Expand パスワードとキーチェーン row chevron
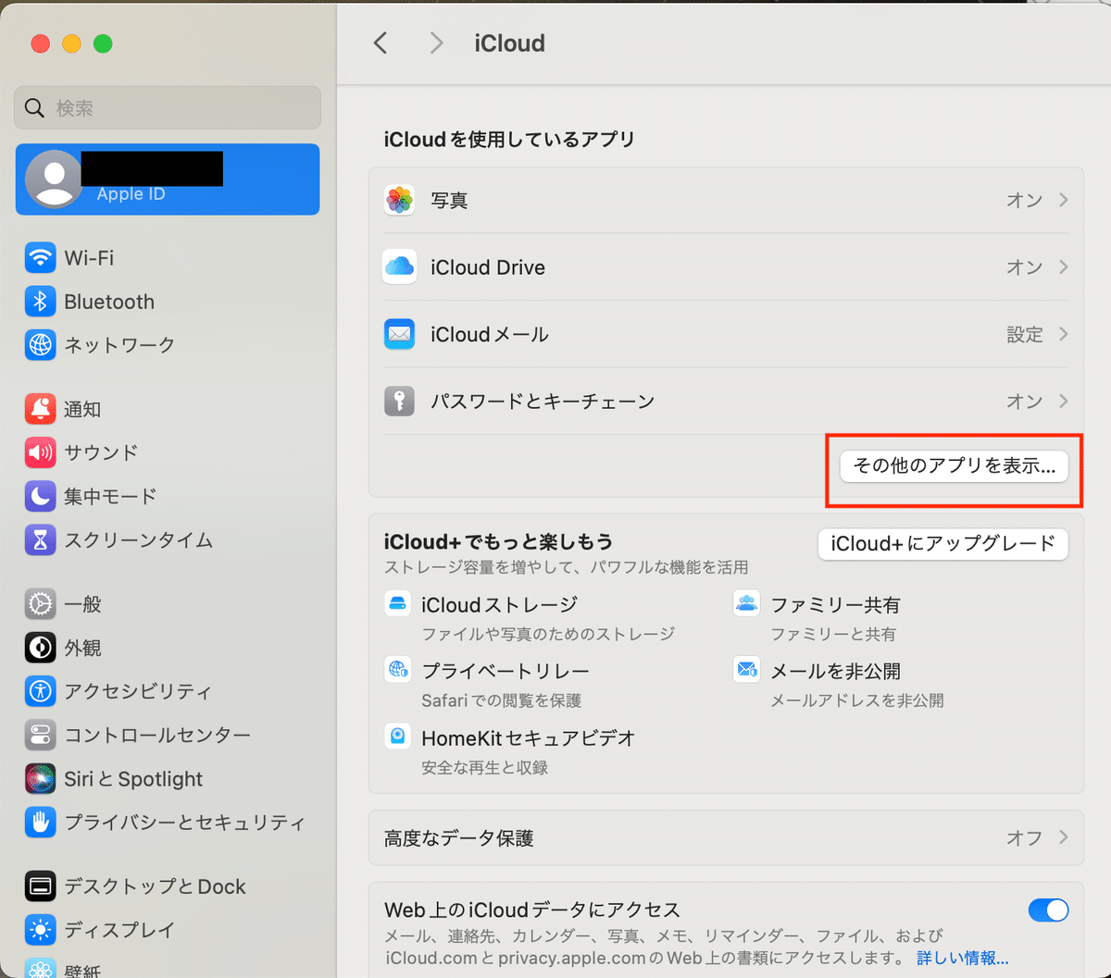Image resolution: width=1111 pixels, height=978 pixels. coord(1064,401)
